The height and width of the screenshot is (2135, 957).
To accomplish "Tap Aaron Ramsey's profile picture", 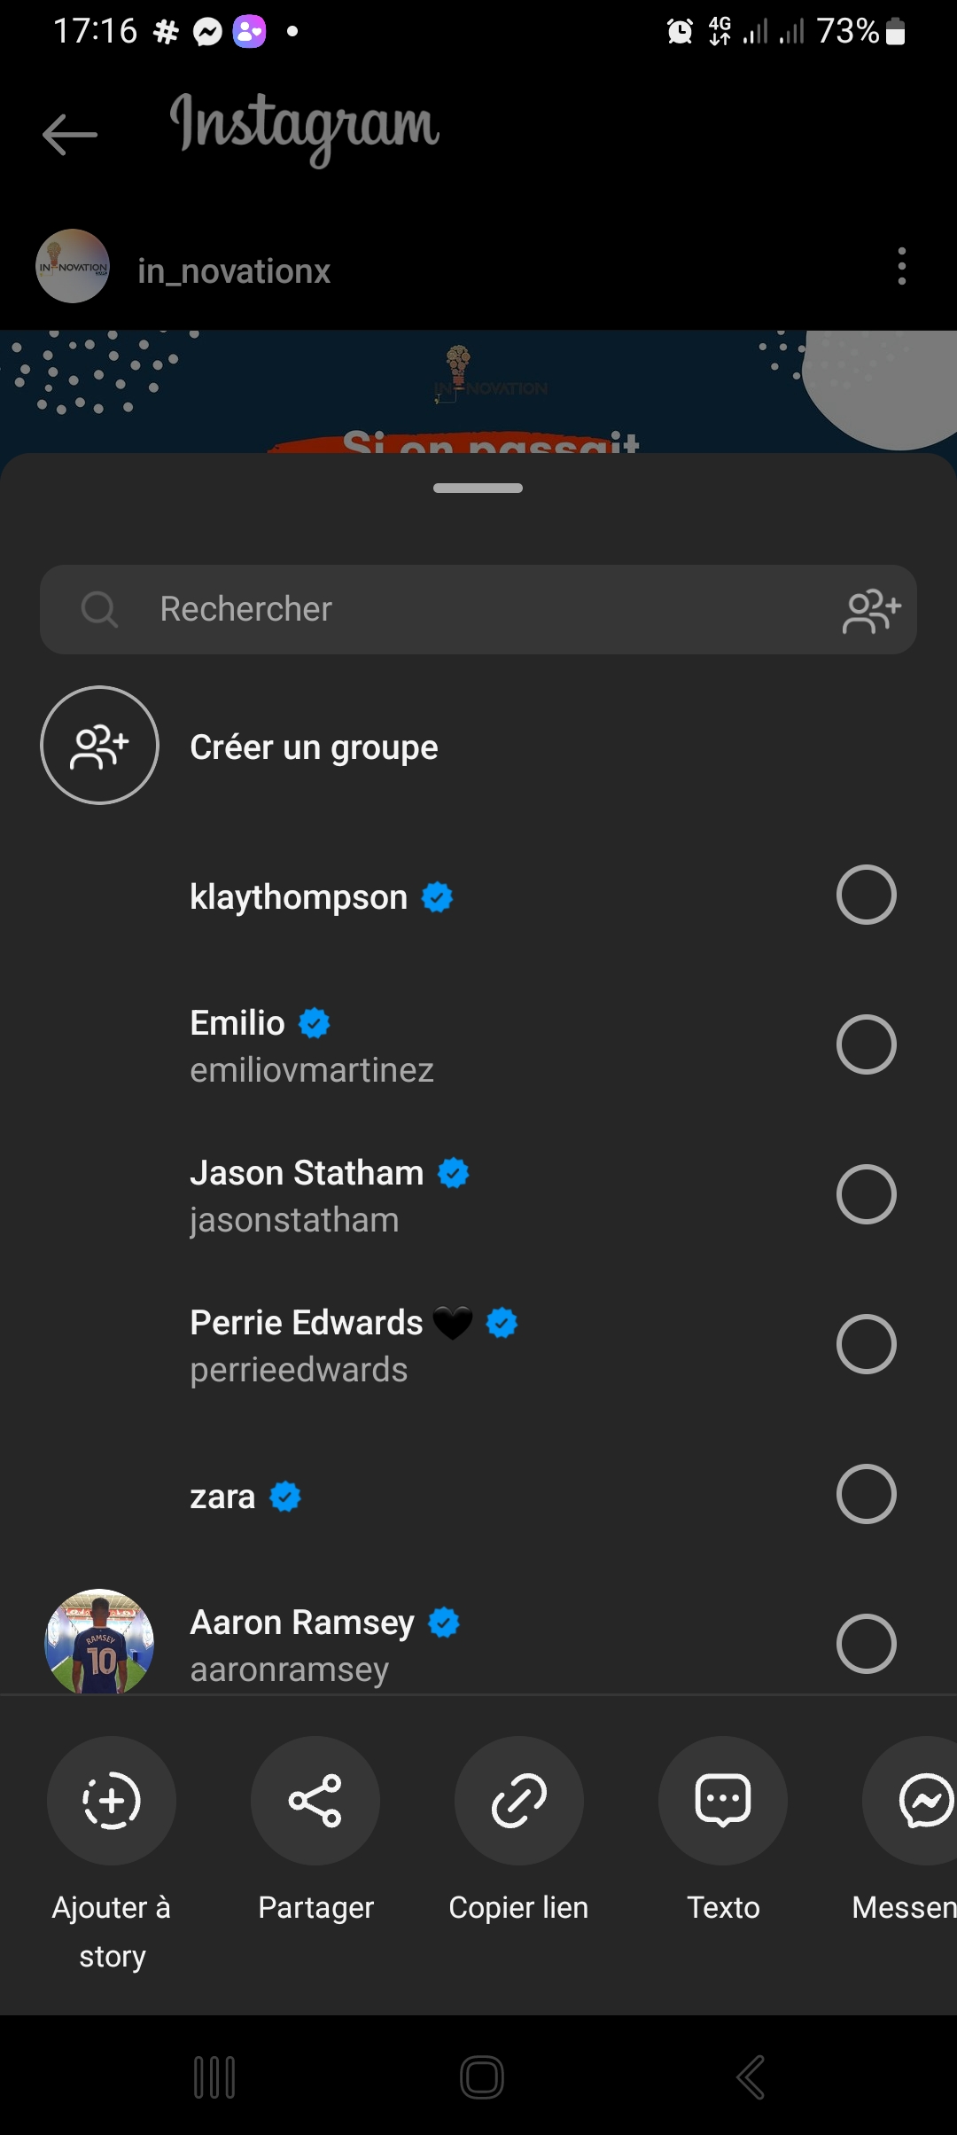I will [99, 1642].
